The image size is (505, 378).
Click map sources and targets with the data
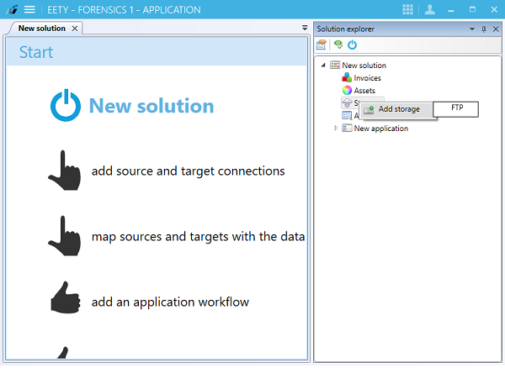point(198,237)
